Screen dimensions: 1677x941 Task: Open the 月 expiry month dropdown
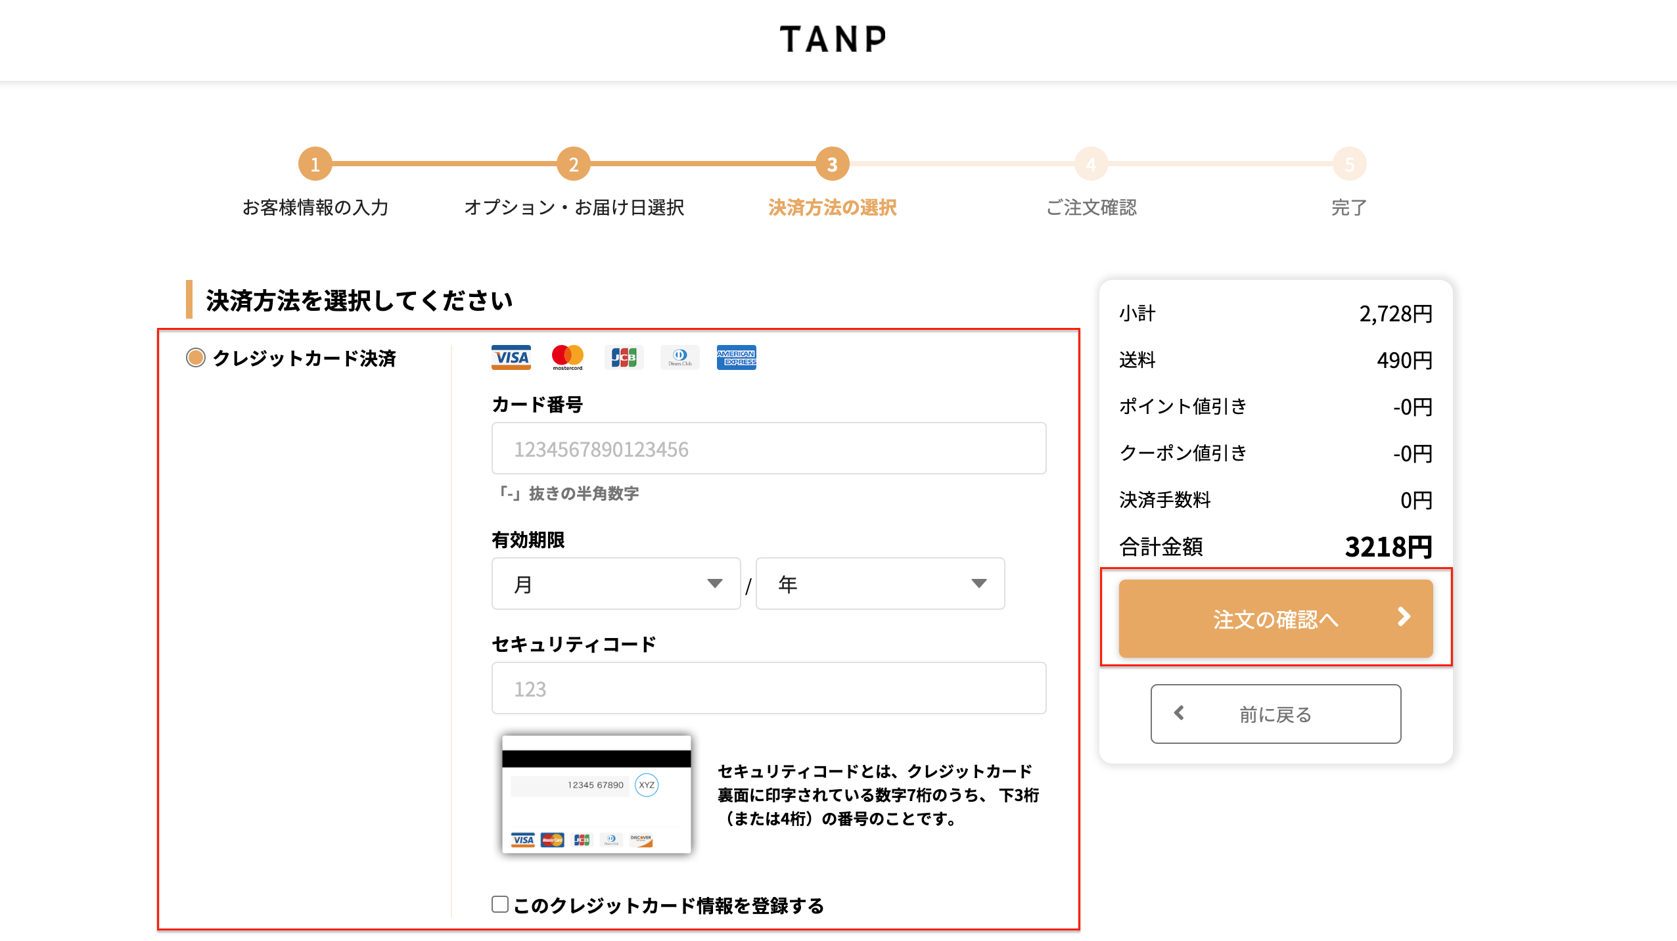[616, 584]
